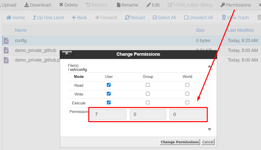Click the dialog's down scroll arrow

coord(209,129)
